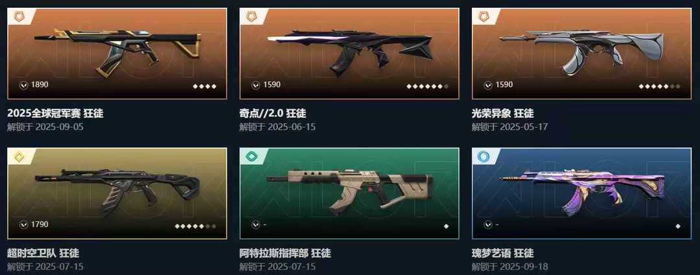Click the 1590 price on 光荣异象 card
This screenshot has width=700, height=275.
tap(504, 84)
